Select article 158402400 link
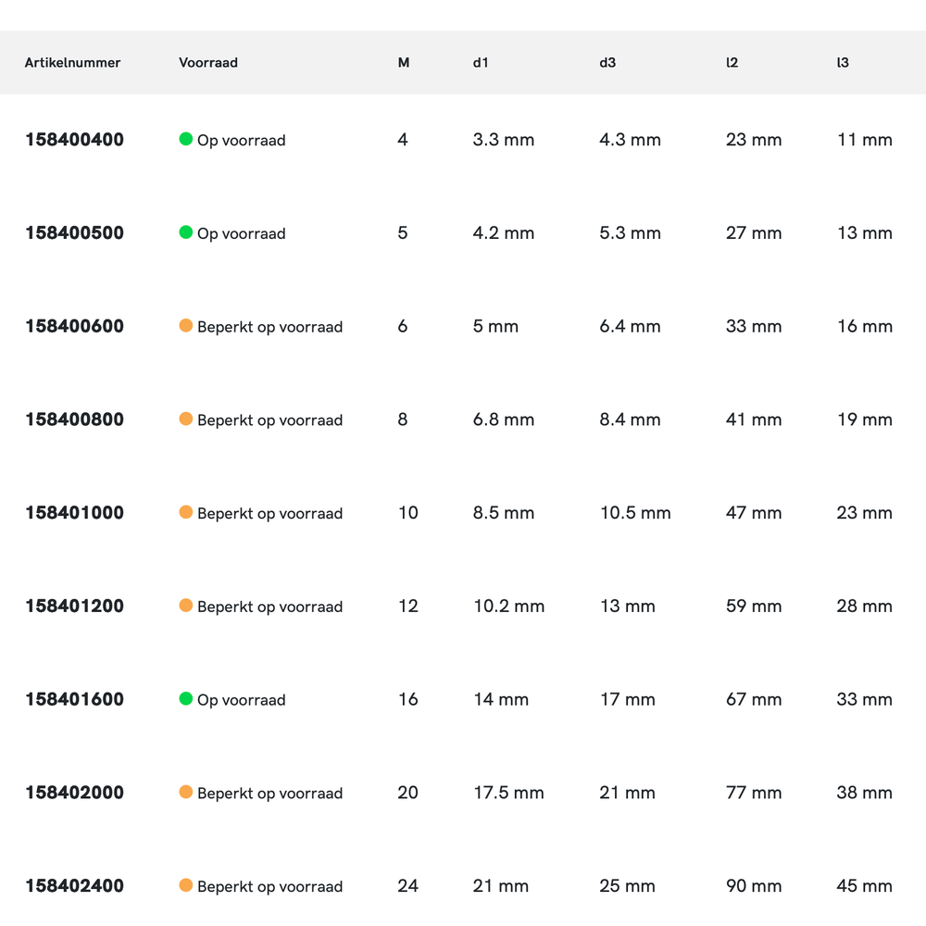This screenshot has height=926, width=926. coord(74,885)
